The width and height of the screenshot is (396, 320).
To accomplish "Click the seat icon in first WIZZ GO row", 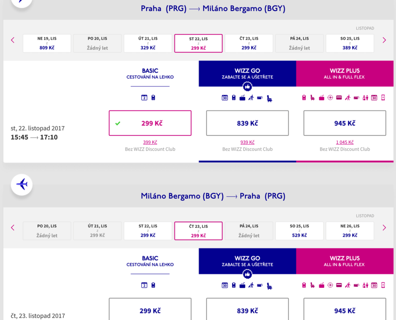I will tap(269, 98).
